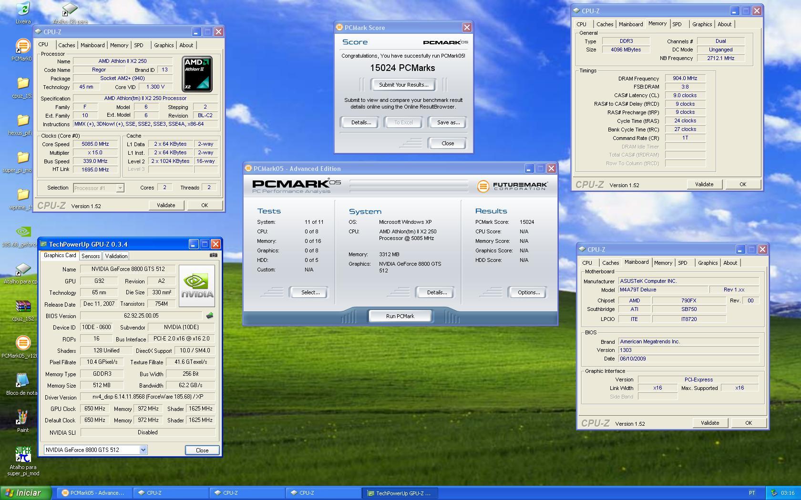Switch to Sensors tab in GPU-Z

click(x=91, y=256)
